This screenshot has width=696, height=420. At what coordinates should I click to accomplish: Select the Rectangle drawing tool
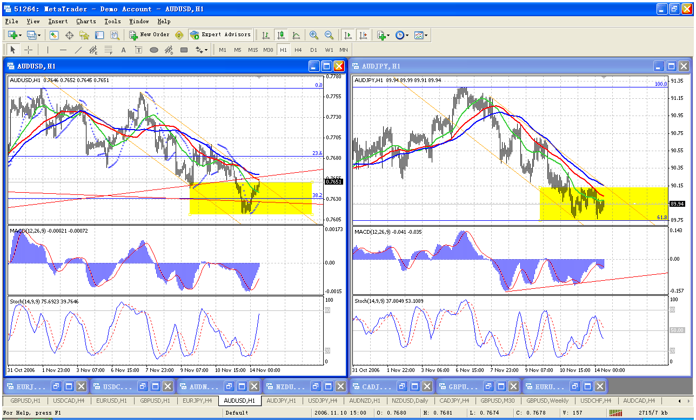click(x=184, y=50)
